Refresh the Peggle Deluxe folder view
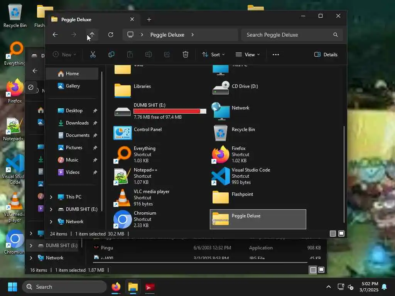395x296 pixels. coord(111,35)
